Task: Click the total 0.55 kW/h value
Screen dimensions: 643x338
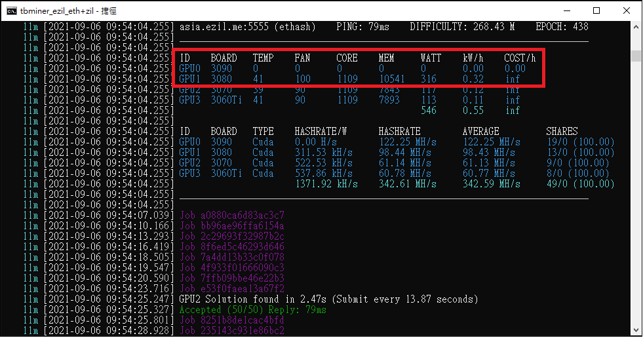Action: click(473, 111)
